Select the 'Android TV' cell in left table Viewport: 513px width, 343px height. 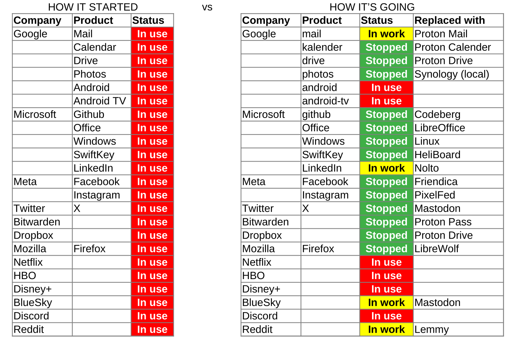pos(100,101)
